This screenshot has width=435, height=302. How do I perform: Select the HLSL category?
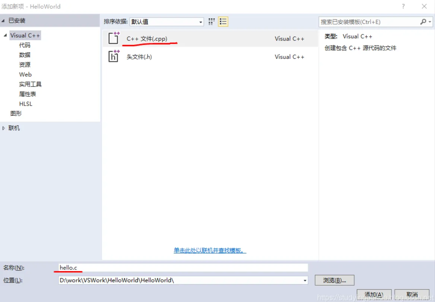pos(26,104)
